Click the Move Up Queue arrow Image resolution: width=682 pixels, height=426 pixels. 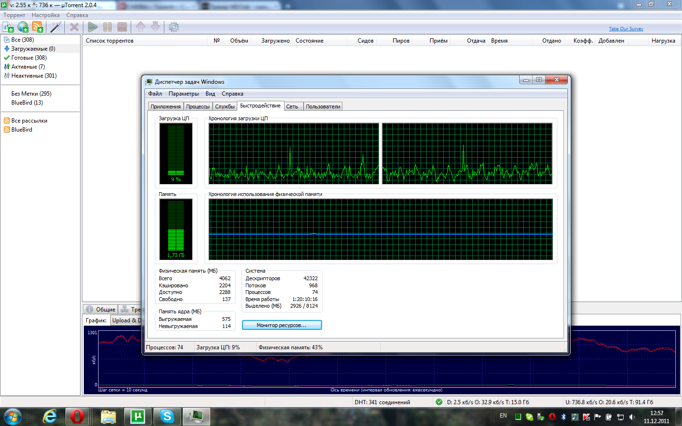[x=141, y=27]
